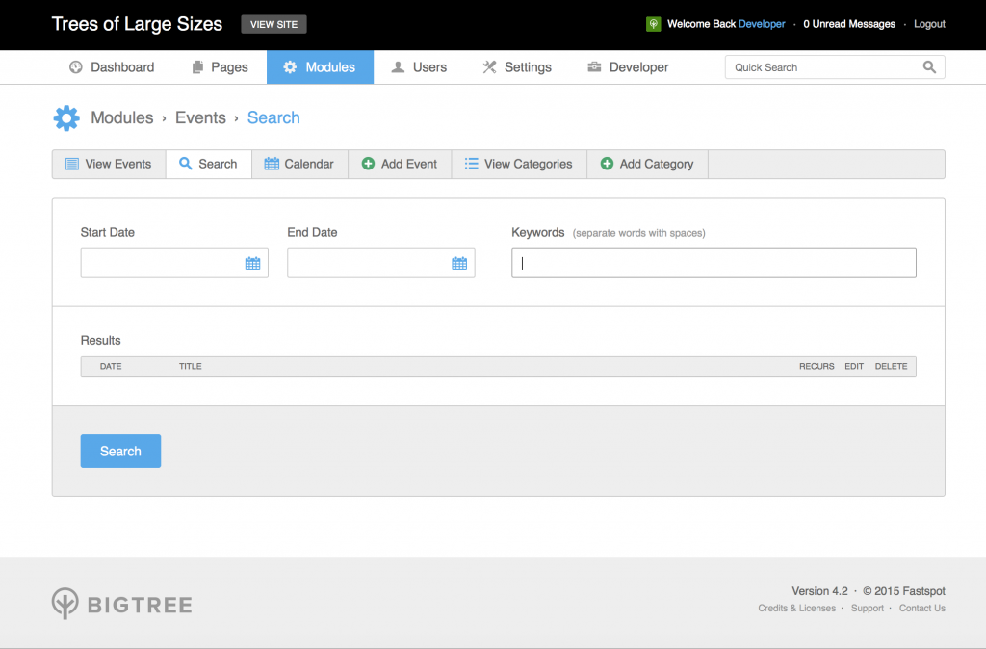
Task: Click the BigTree logo in the footer
Action: pos(122,605)
